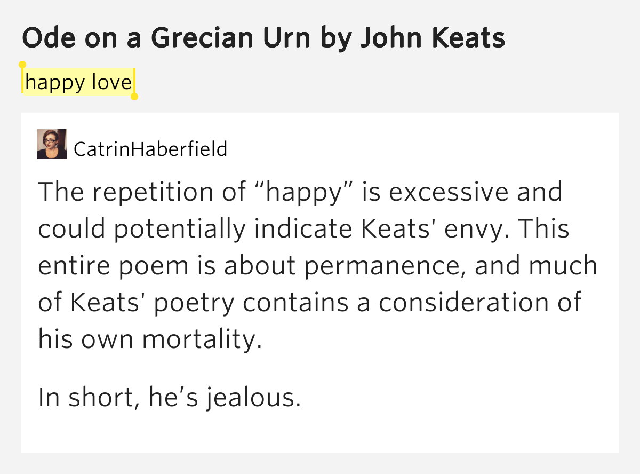
Task: Select the highlighted 'happy love' lyric
Action: pos(78,82)
